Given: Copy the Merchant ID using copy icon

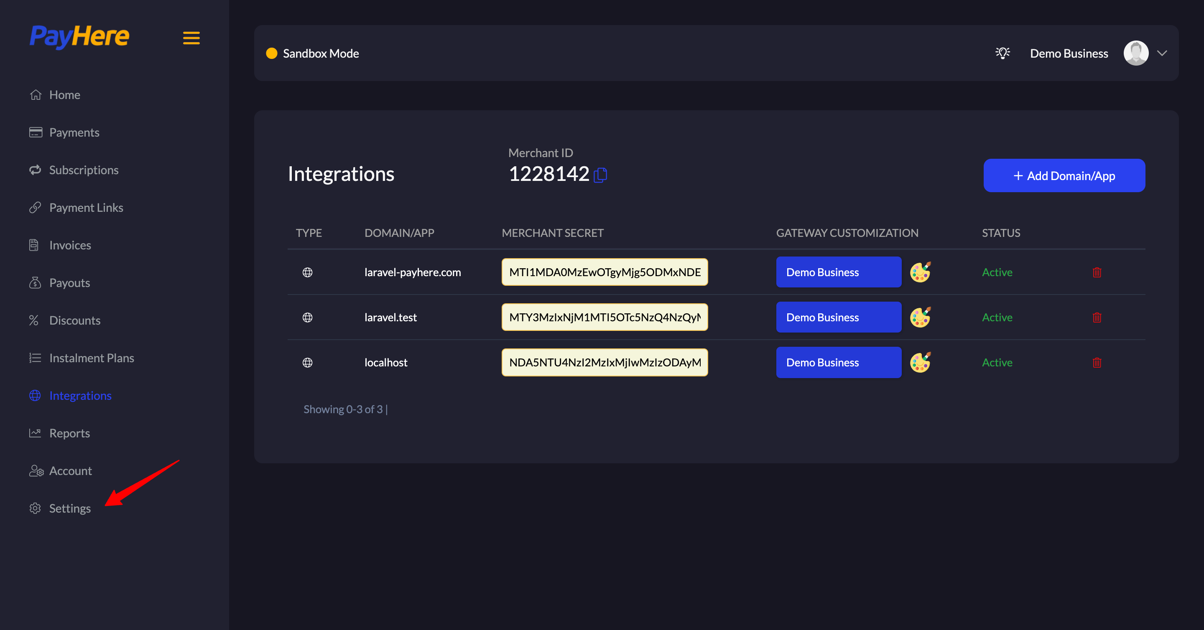Looking at the screenshot, I should (x=600, y=175).
